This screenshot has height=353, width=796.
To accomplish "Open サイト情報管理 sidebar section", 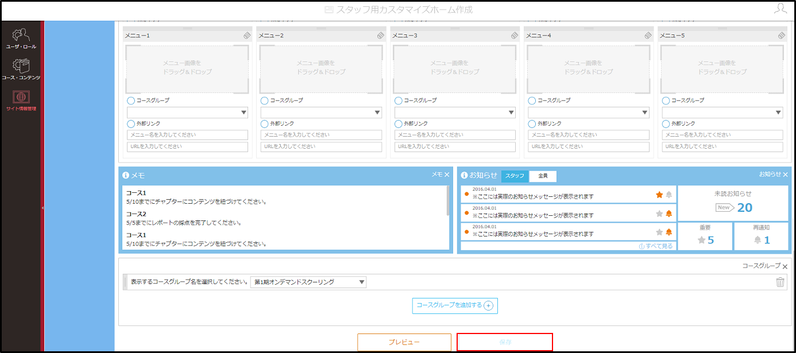I will point(21,100).
